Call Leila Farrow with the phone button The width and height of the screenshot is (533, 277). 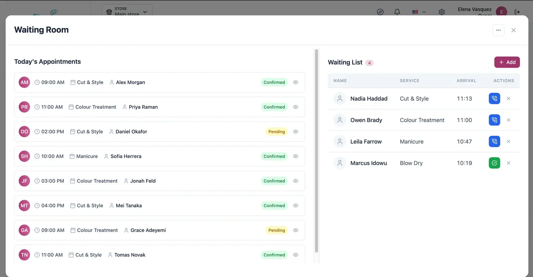click(x=494, y=141)
